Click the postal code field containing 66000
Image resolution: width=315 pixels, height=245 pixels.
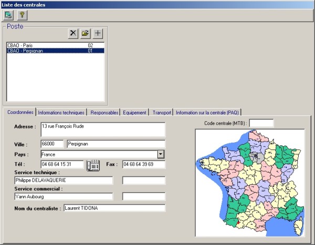(x=51, y=144)
